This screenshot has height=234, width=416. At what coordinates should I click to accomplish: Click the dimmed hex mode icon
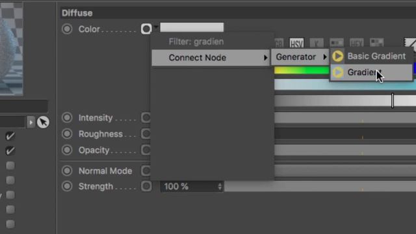(356, 42)
